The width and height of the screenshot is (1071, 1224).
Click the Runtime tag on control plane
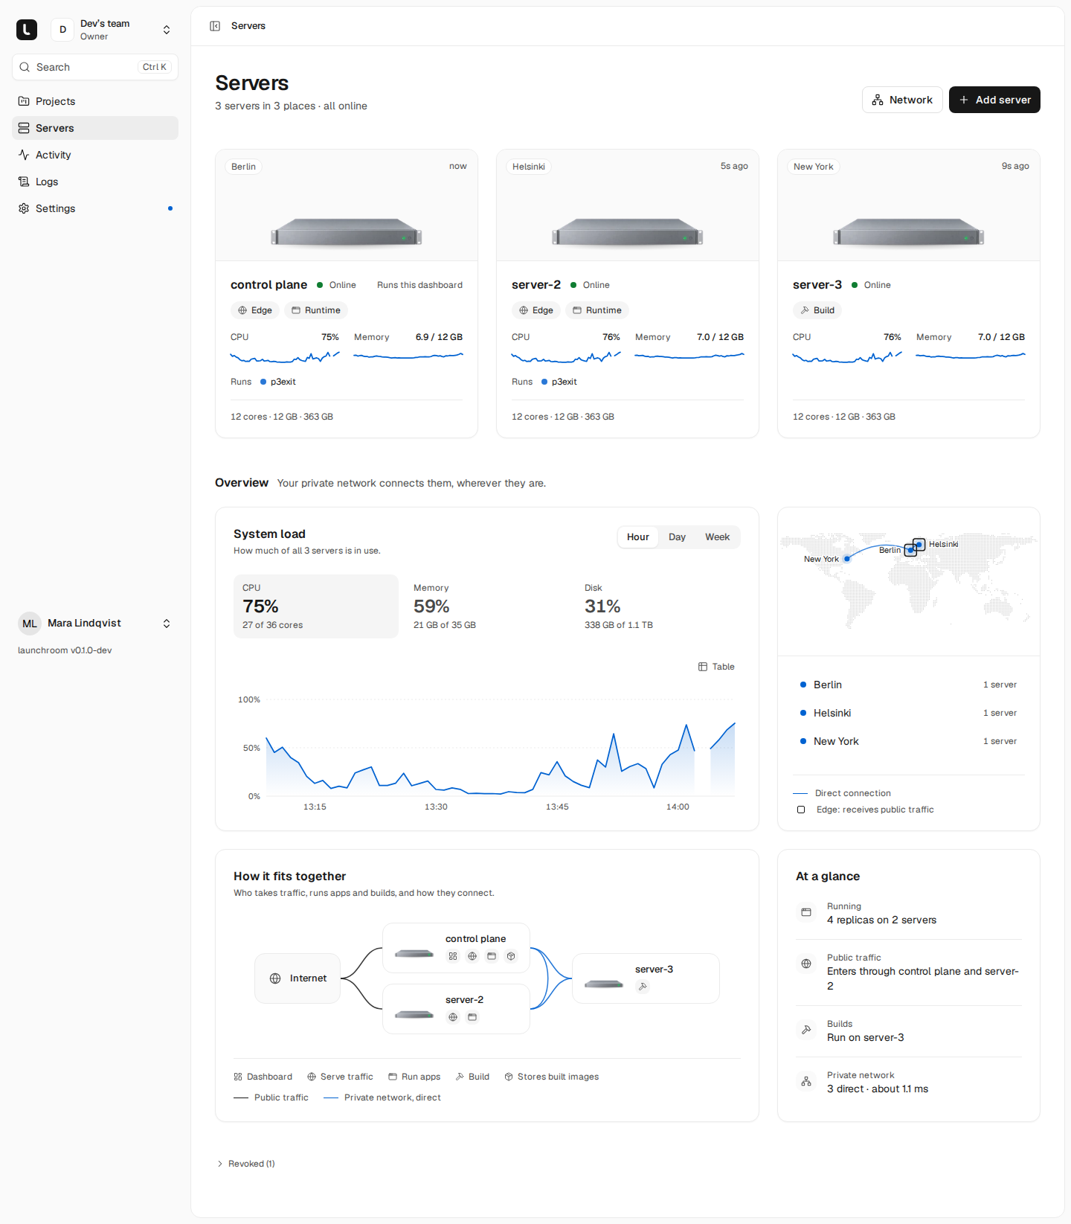click(x=316, y=310)
